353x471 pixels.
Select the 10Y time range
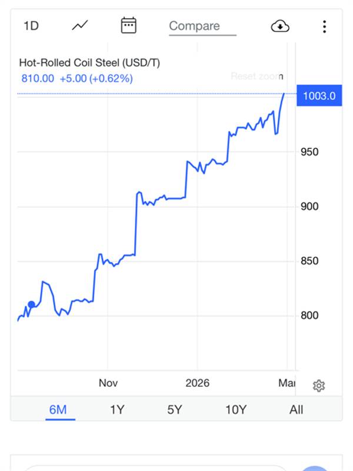click(235, 410)
